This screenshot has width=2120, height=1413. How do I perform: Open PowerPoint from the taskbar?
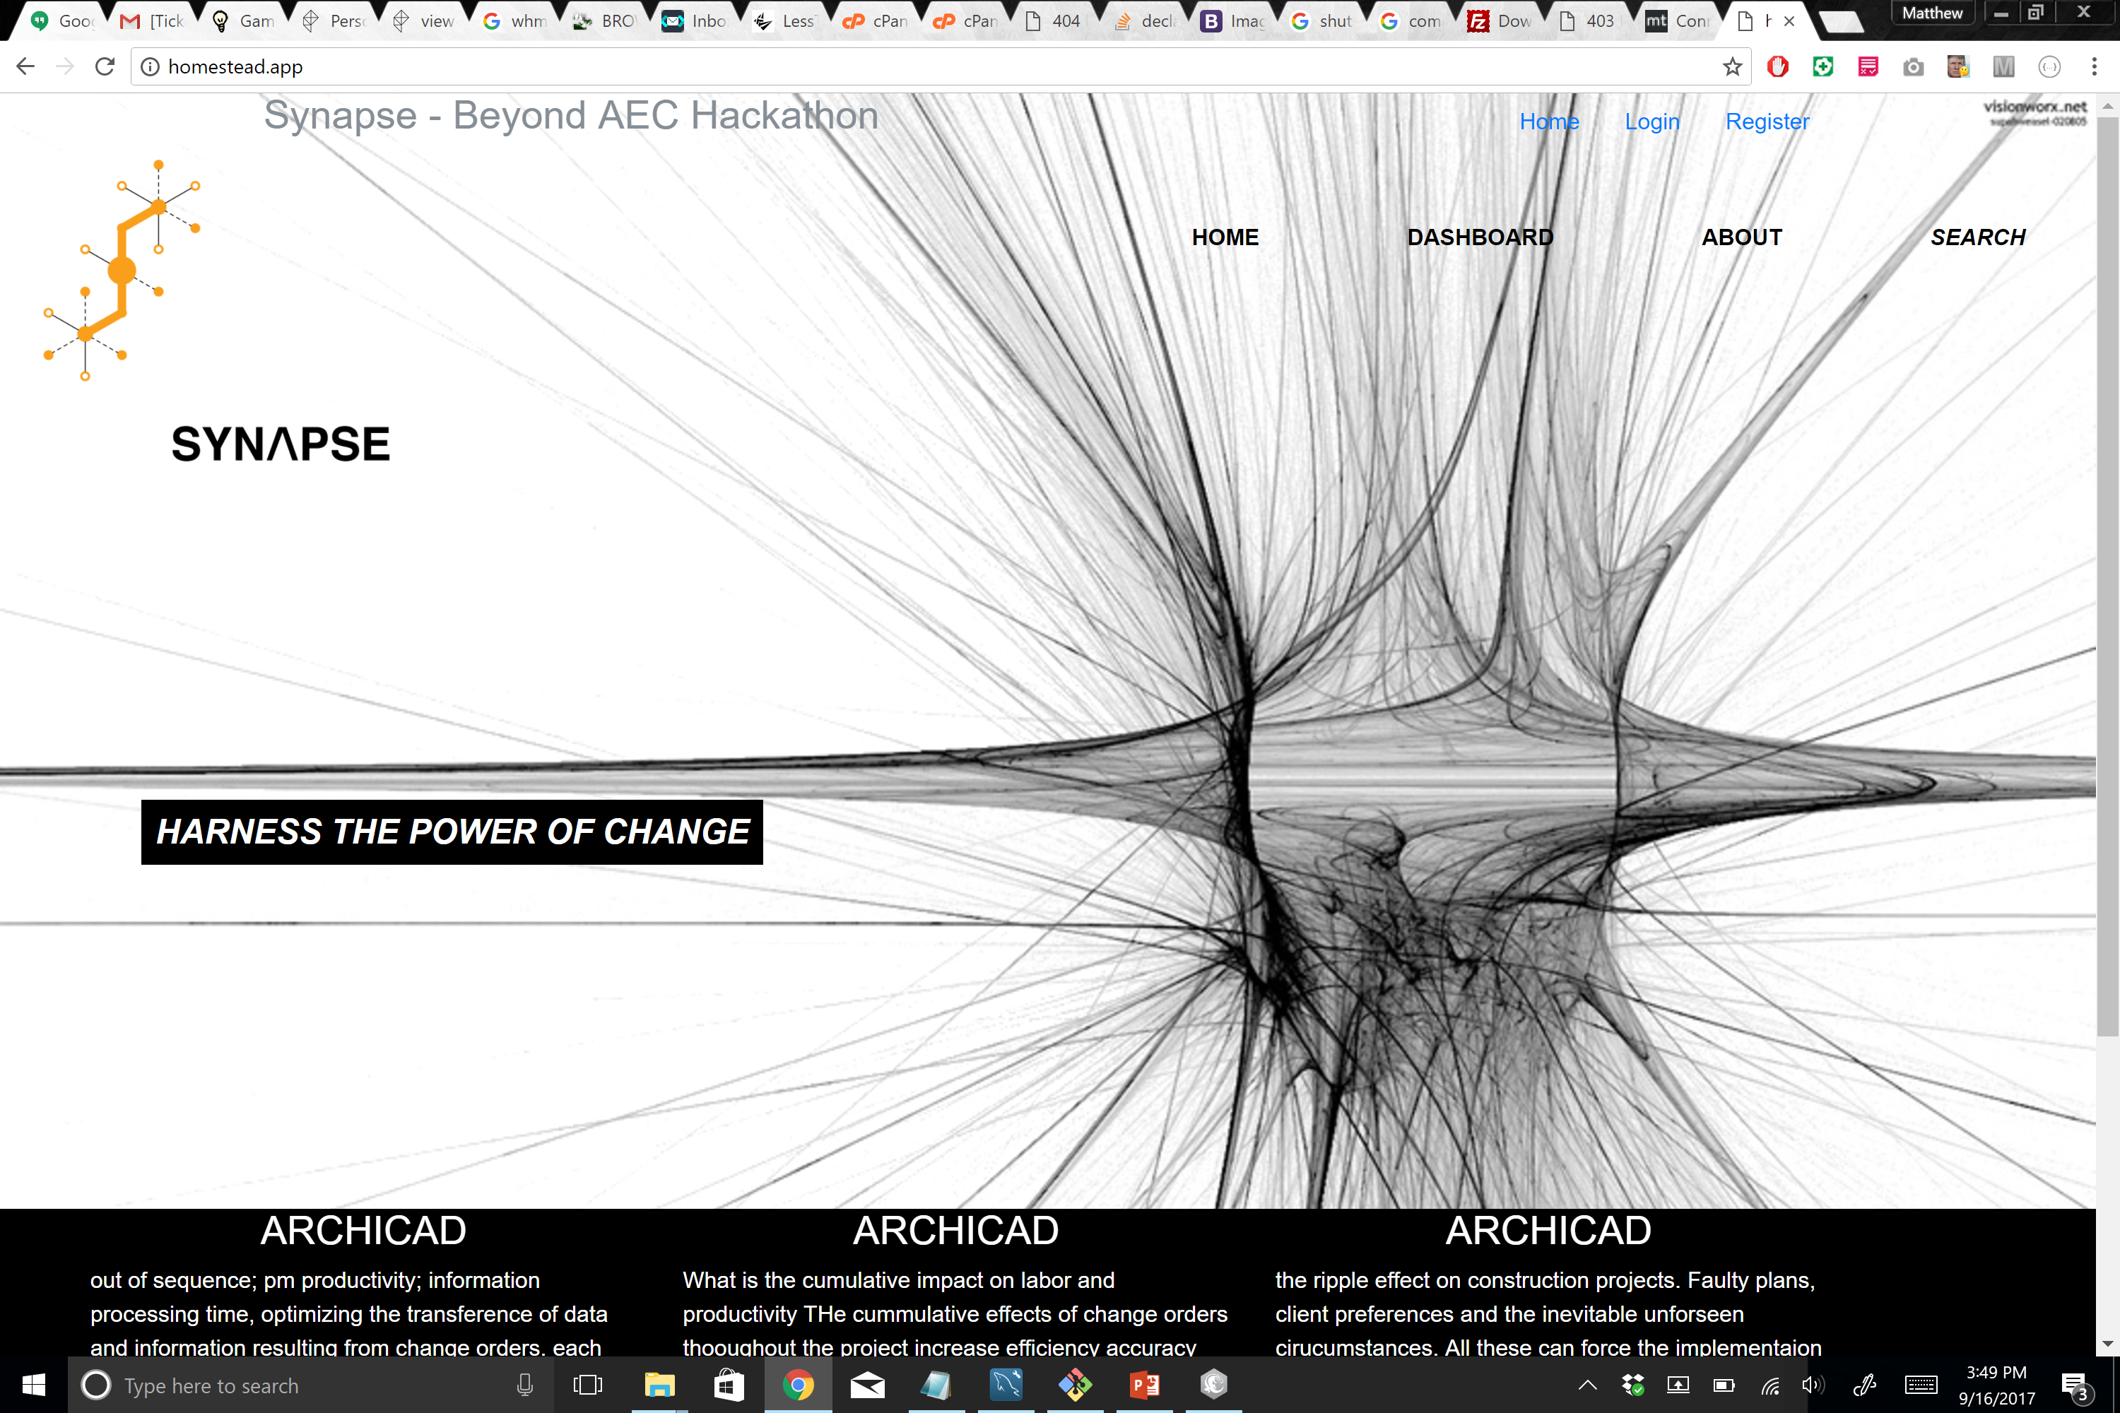1144,1385
